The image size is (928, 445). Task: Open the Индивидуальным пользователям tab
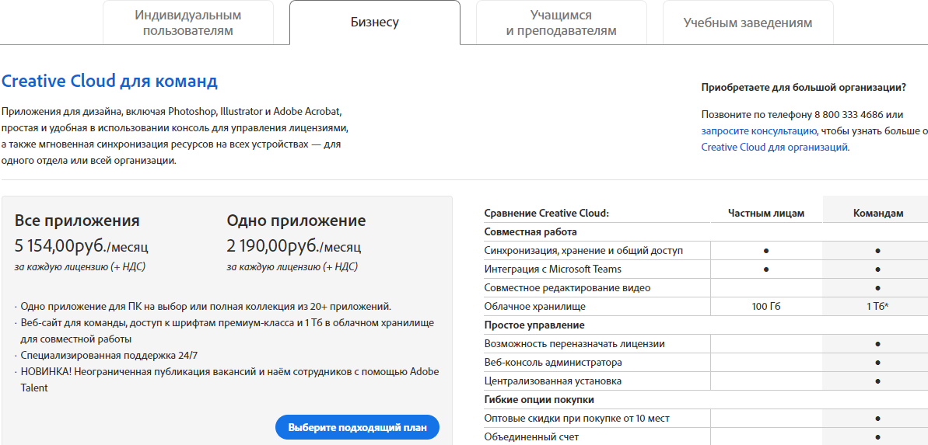[x=187, y=23]
